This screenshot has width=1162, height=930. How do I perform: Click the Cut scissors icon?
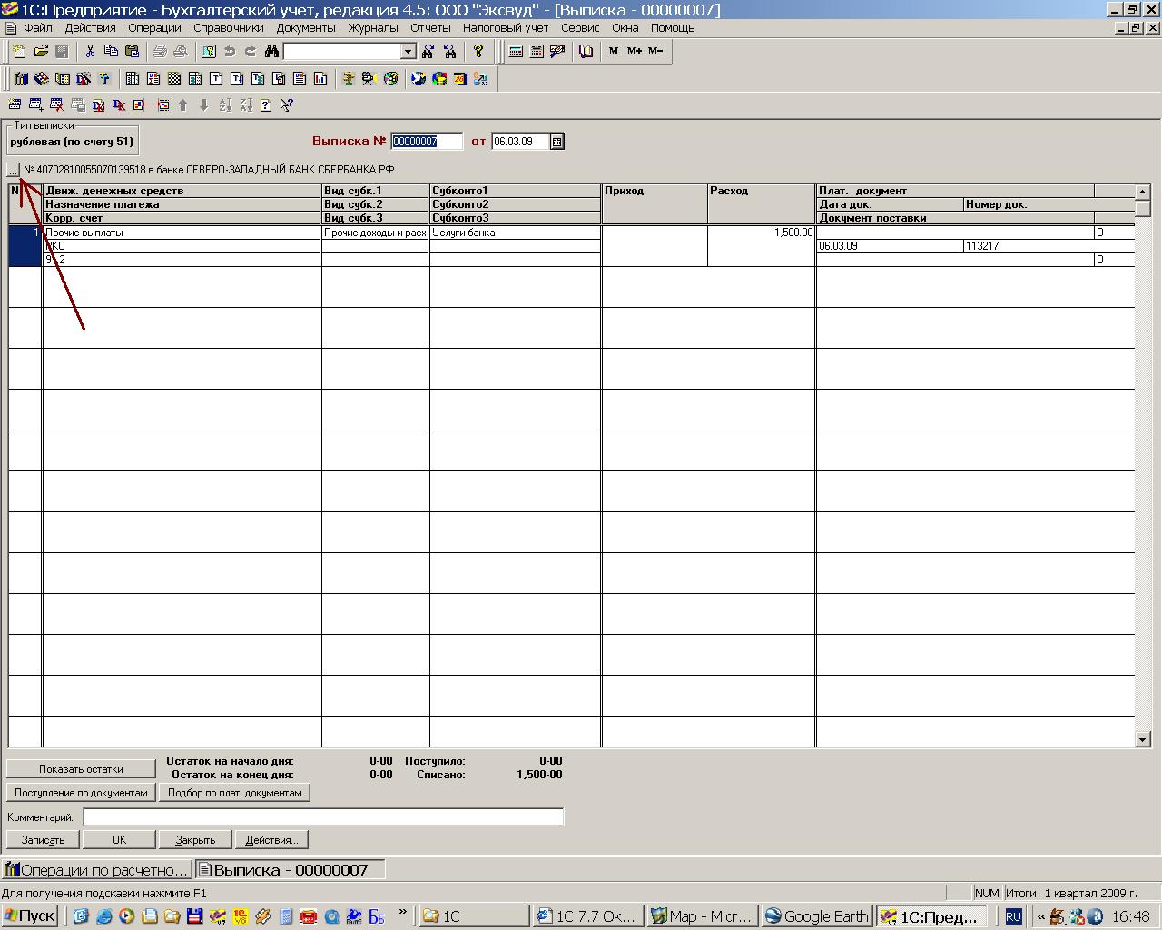tap(90, 52)
